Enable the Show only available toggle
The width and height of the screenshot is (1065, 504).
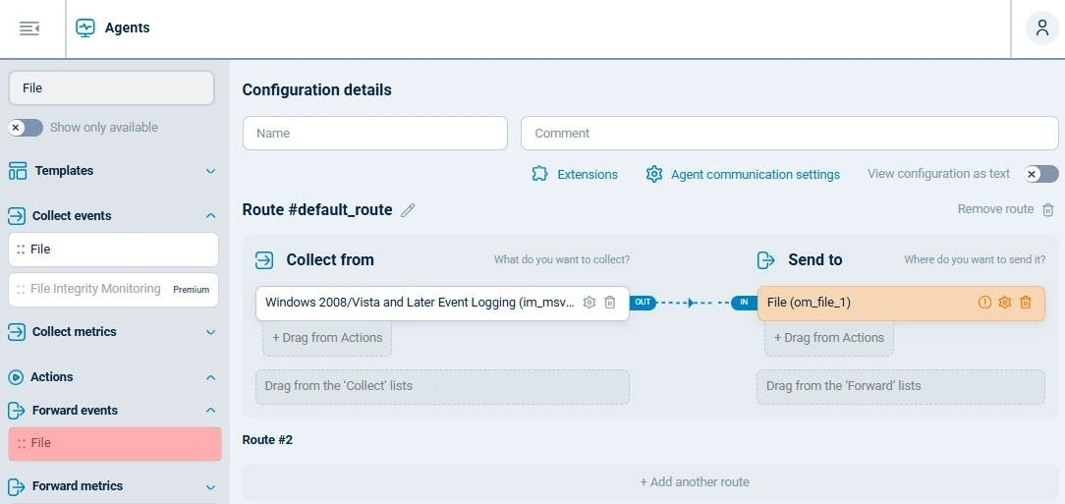[26, 128]
